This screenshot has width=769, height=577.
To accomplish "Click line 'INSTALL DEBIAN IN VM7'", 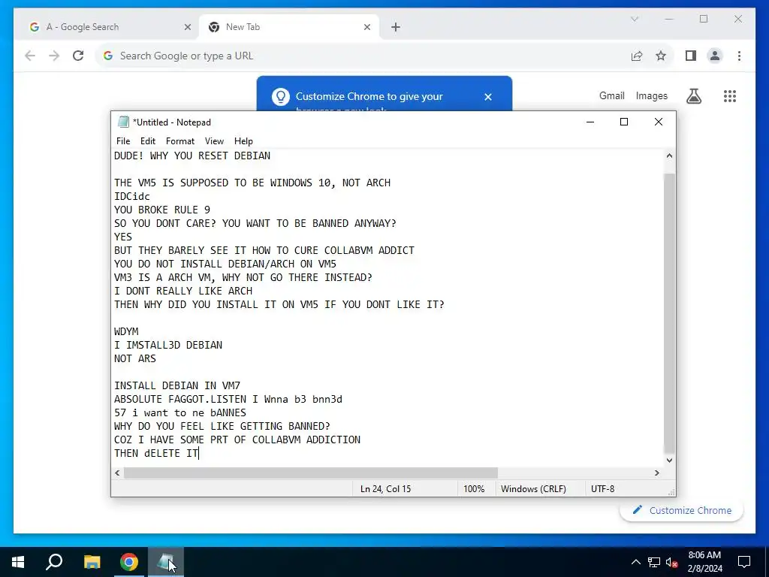I will click(x=177, y=385).
